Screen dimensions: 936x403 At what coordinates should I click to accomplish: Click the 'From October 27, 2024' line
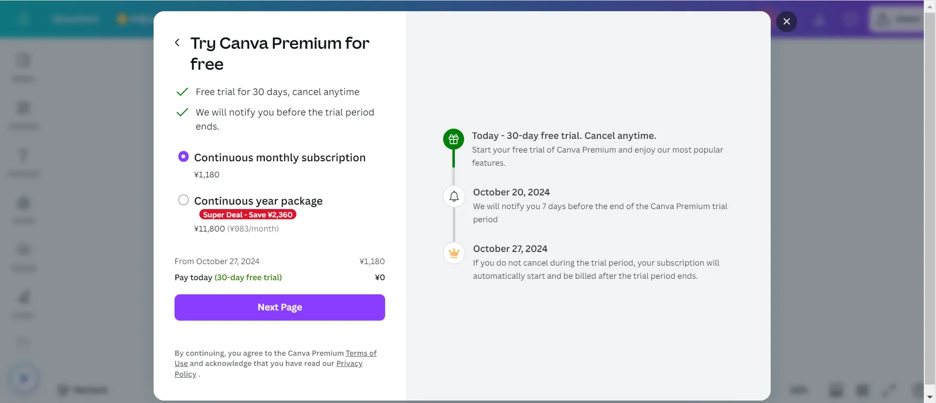click(x=217, y=261)
